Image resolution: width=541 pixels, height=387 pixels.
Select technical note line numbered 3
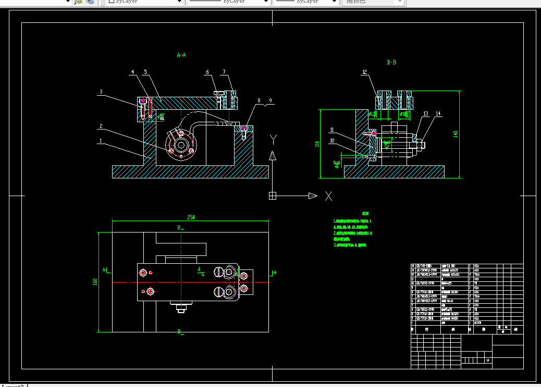(x=350, y=245)
